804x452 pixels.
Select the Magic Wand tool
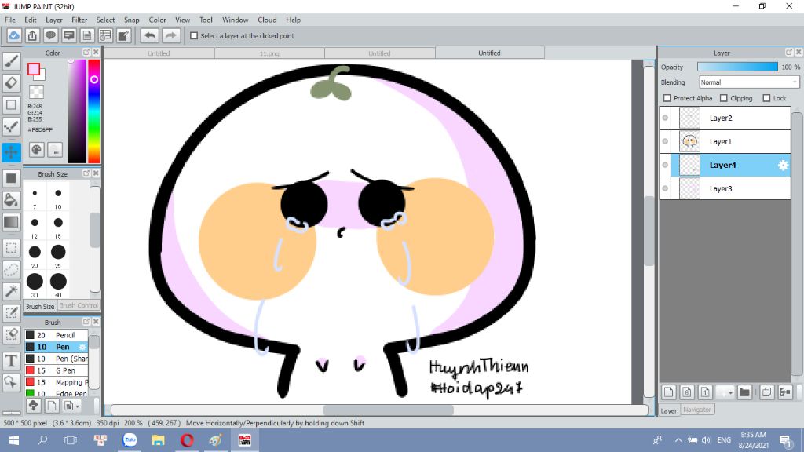[11, 291]
